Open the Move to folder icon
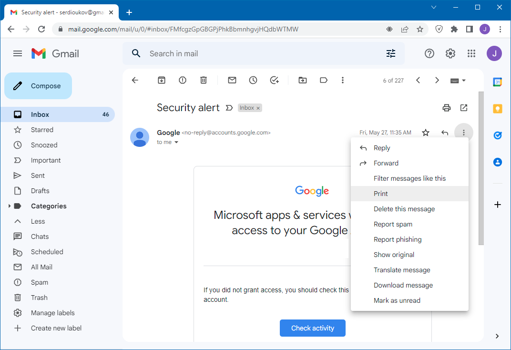Image resolution: width=511 pixels, height=350 pixels. point(303,80)
